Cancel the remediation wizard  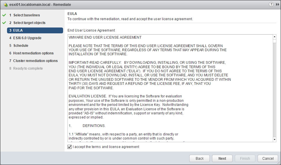coord(268,159)
